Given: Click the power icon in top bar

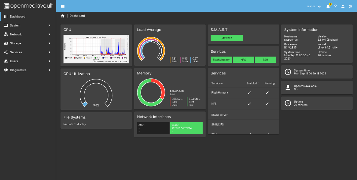Looking at the screenshot, I should click(x=350, y=6).
